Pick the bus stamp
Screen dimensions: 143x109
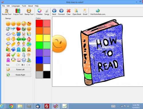coord(8,29)
